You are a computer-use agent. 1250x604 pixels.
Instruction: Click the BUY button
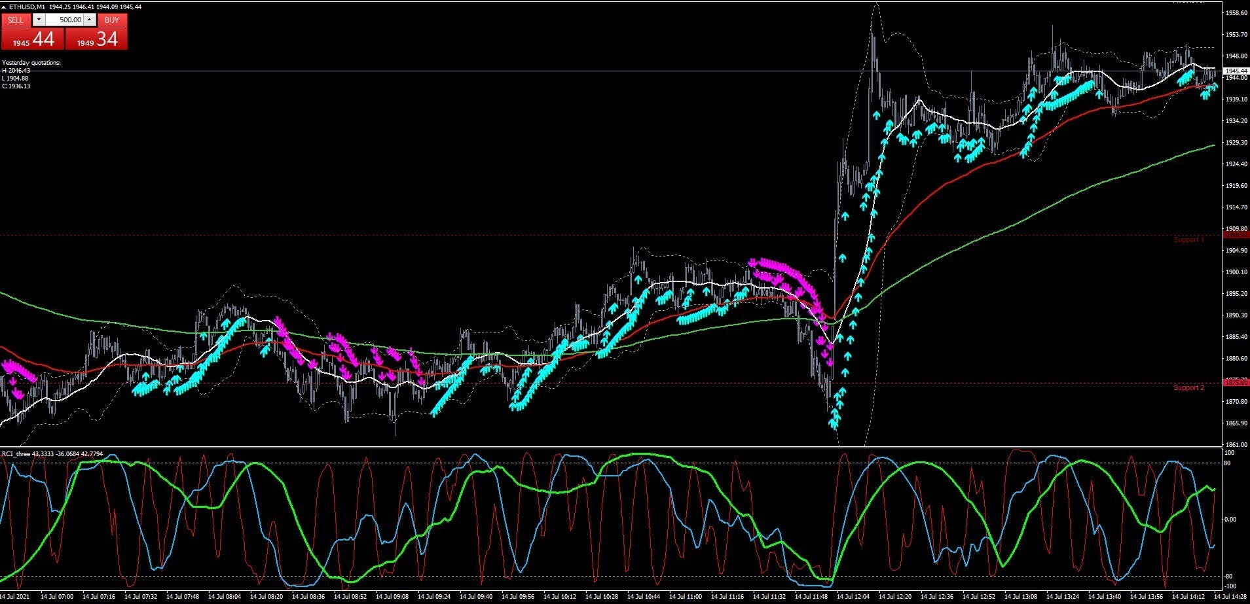pos(112,20)
